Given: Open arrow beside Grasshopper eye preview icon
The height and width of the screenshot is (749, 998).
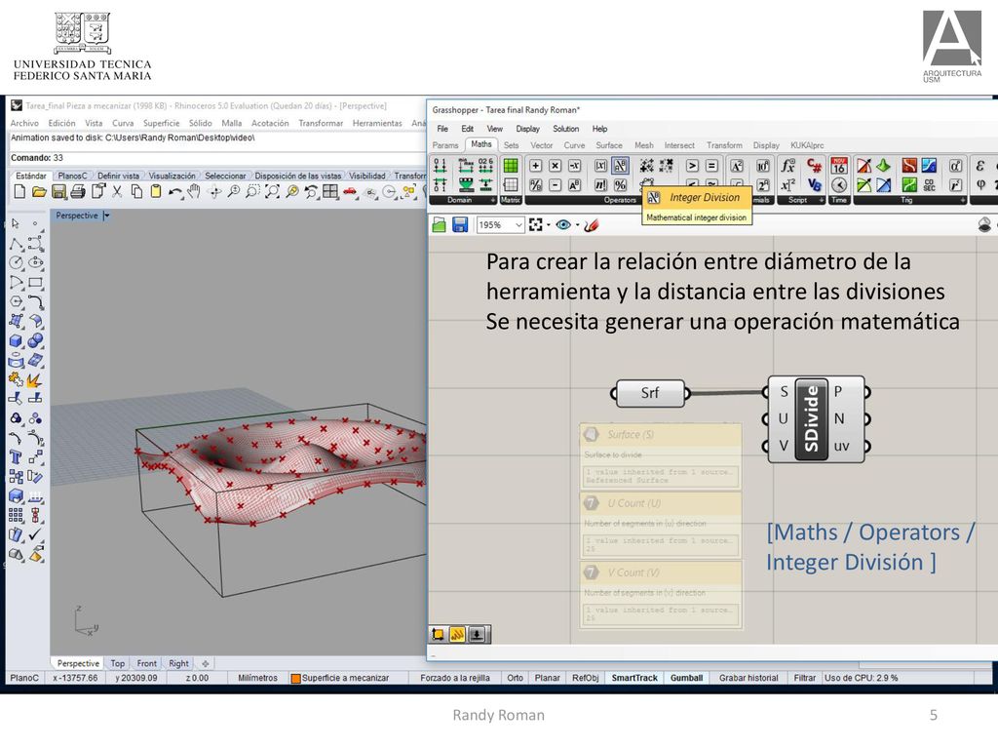Looking at the screenshot, I should coord(577,225).
